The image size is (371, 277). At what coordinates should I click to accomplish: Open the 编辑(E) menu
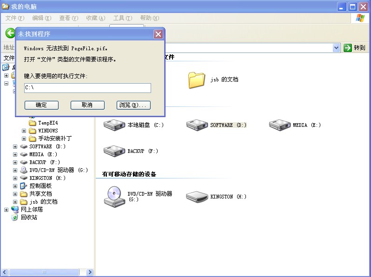click(42, 18)
